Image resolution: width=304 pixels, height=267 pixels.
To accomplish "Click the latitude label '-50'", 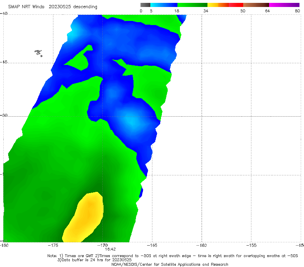I will (4, 115).
